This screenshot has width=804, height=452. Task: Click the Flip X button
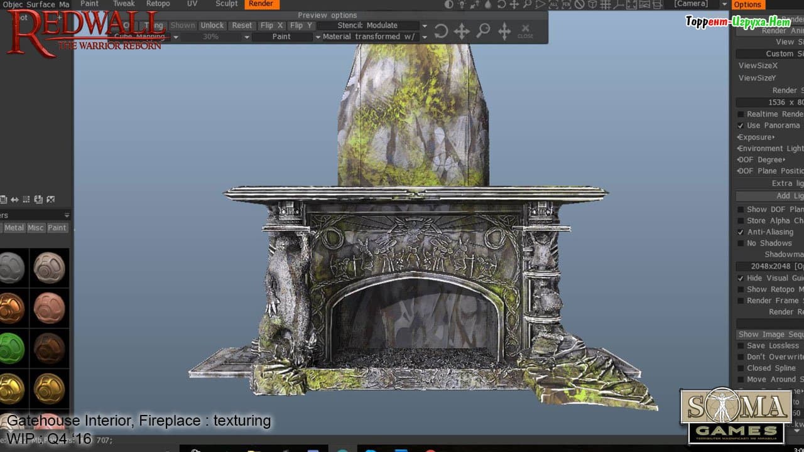[x=272, y=26]
